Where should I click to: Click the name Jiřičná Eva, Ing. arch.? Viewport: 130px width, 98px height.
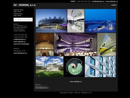pos(18,15)
